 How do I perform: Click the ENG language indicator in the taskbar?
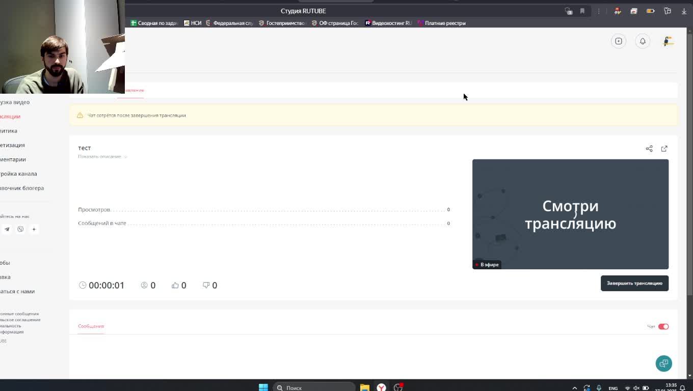coord(613,388)
